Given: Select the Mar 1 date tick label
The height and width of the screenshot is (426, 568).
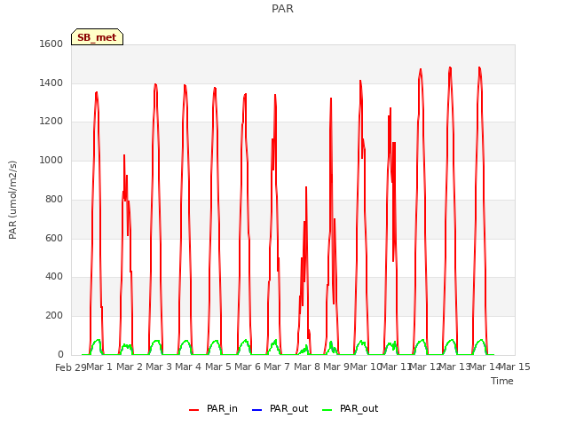Looking at the screenshot, I should (x=99, y=367).
